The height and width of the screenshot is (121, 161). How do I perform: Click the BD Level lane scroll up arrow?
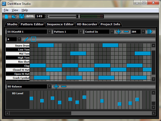[x=153, y=93]
